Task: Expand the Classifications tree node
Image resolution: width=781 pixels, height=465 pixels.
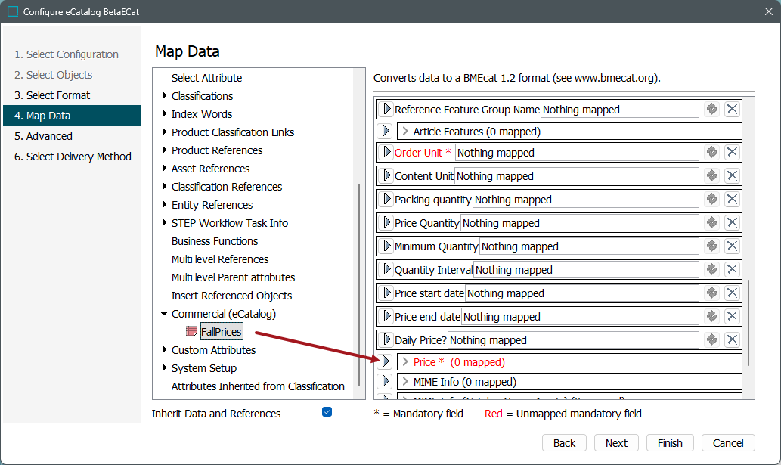Action: pos(165,96)
